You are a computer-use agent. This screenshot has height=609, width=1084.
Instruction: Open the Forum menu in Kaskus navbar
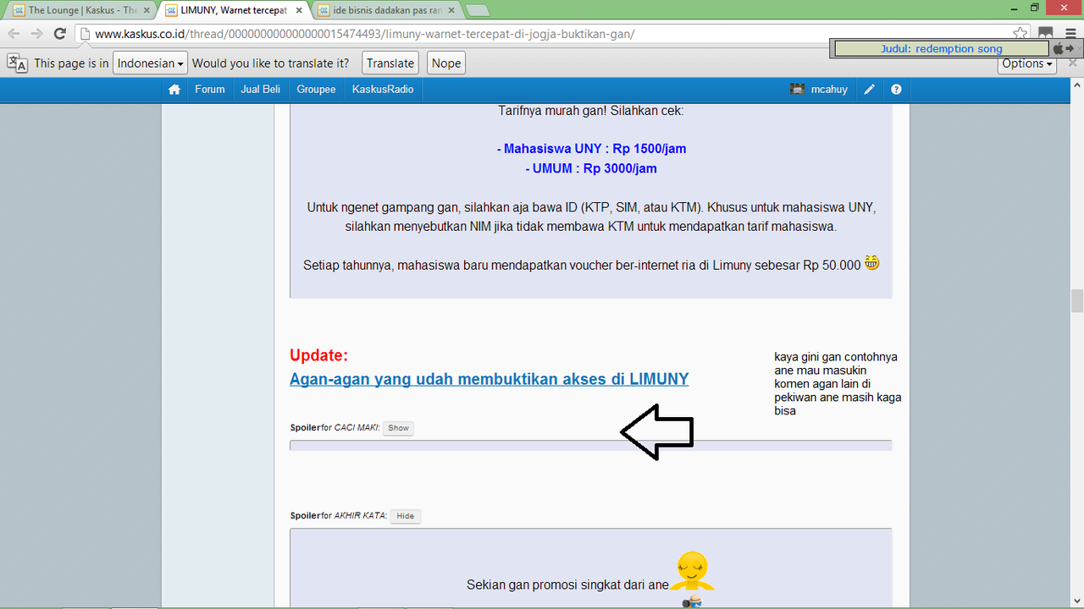[210, 89]
